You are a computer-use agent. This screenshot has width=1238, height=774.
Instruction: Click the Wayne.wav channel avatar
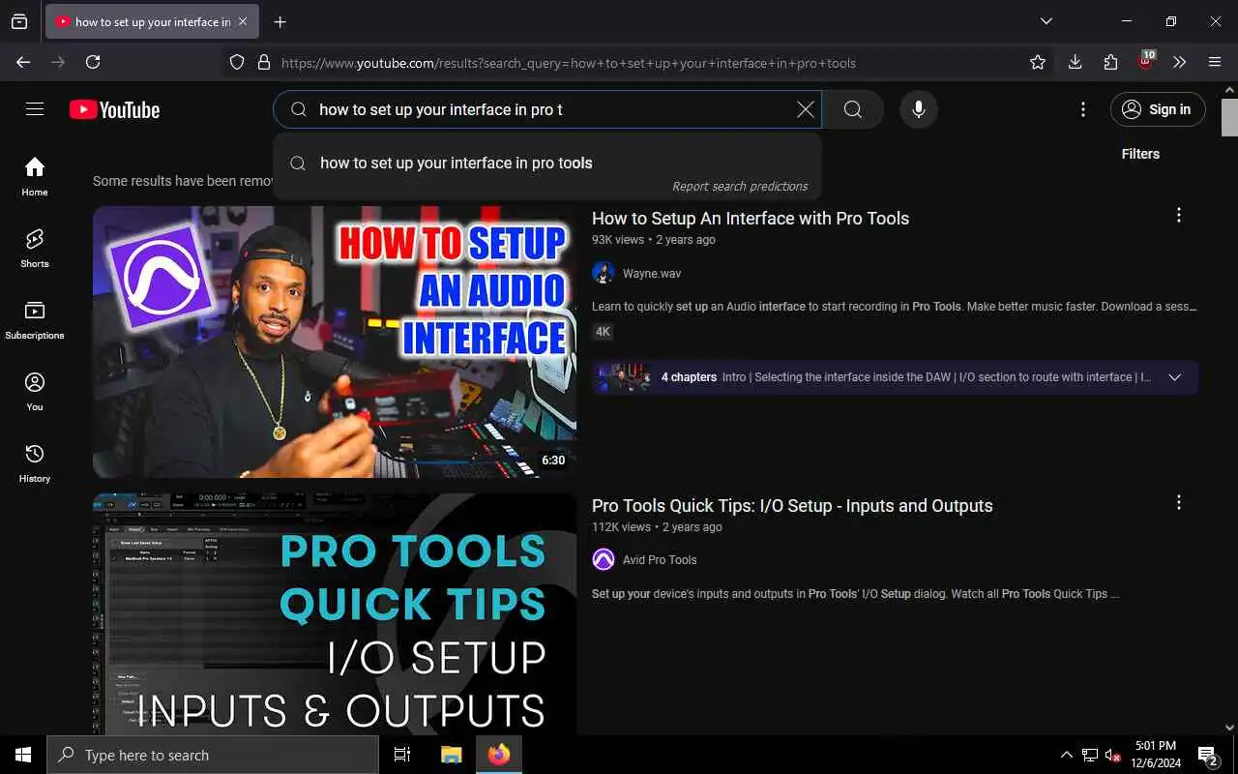(x=604, y=273)
